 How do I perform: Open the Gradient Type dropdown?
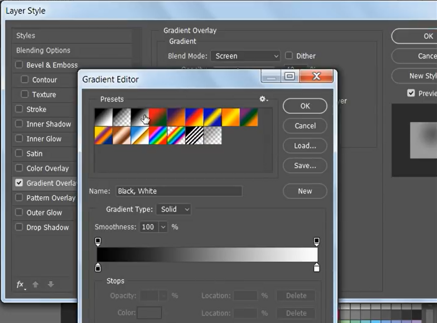[x=173, y=209]
